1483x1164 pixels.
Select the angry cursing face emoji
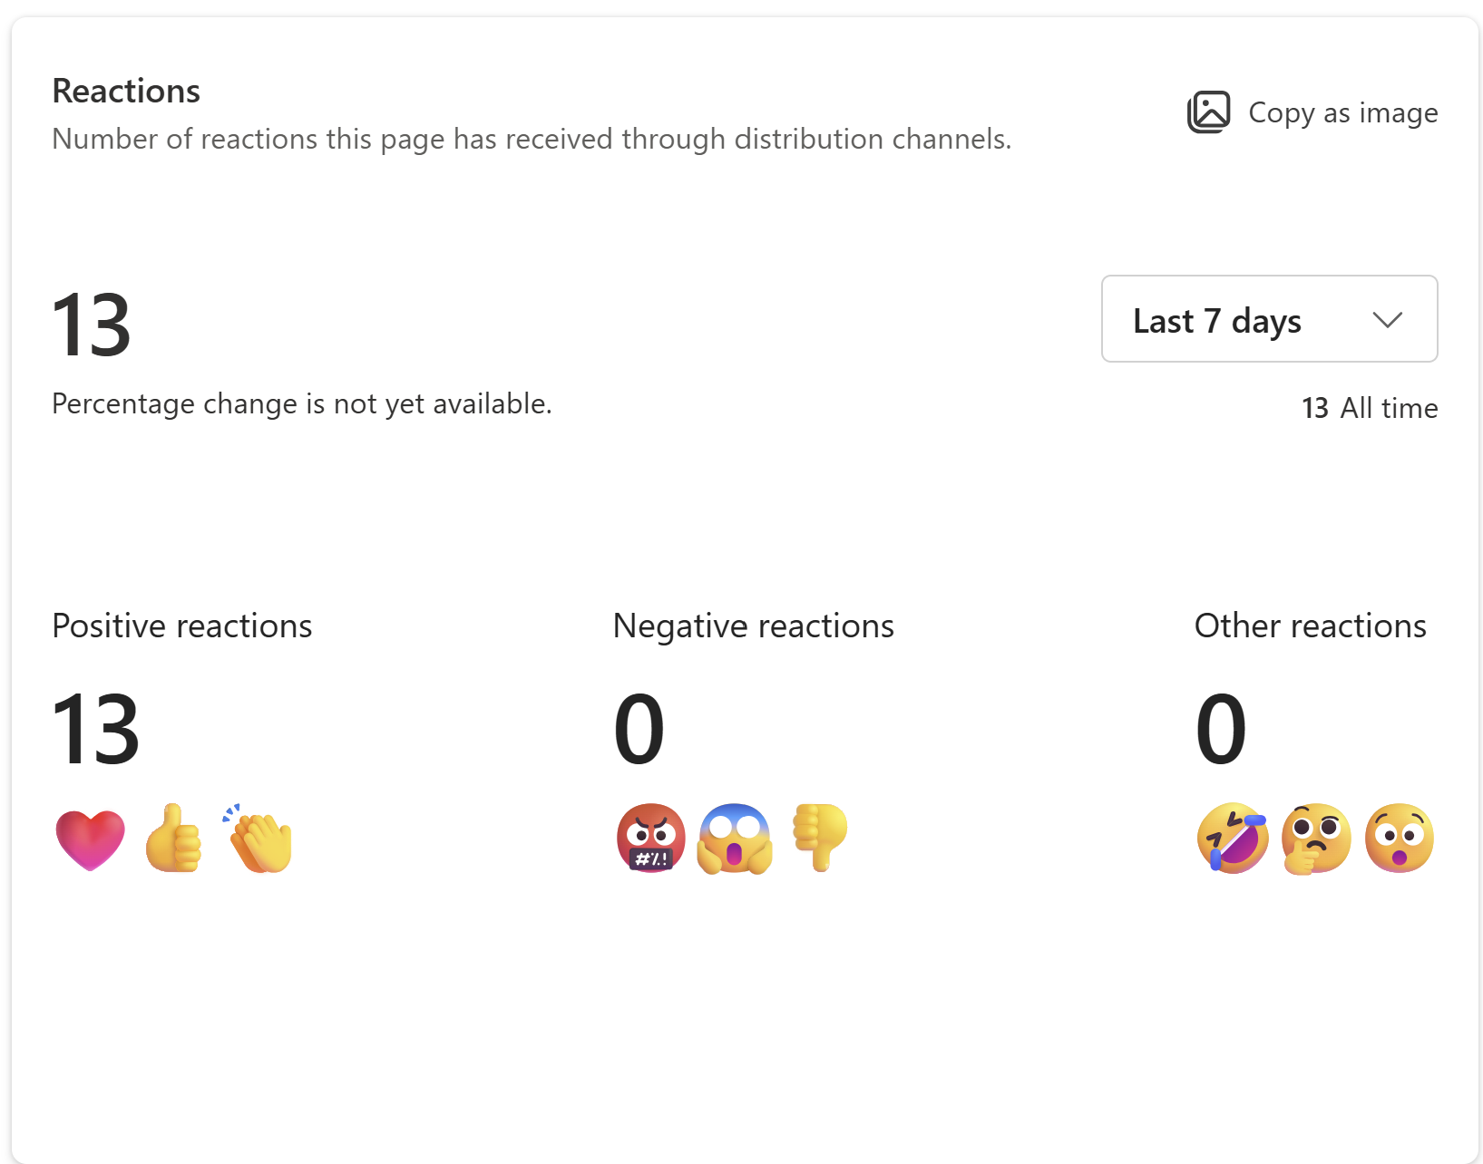click(x=650, y=839)
